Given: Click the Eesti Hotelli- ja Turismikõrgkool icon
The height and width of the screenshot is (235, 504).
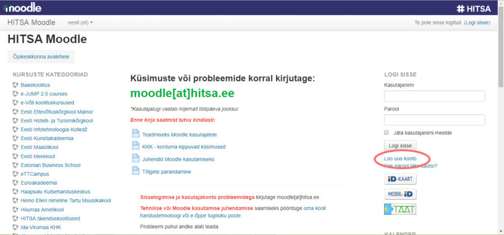Looking at the screenshot, I should [x=15, y=121].
